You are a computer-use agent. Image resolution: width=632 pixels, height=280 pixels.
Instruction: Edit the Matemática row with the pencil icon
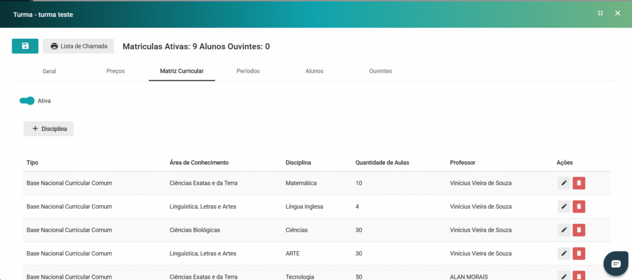564,183
